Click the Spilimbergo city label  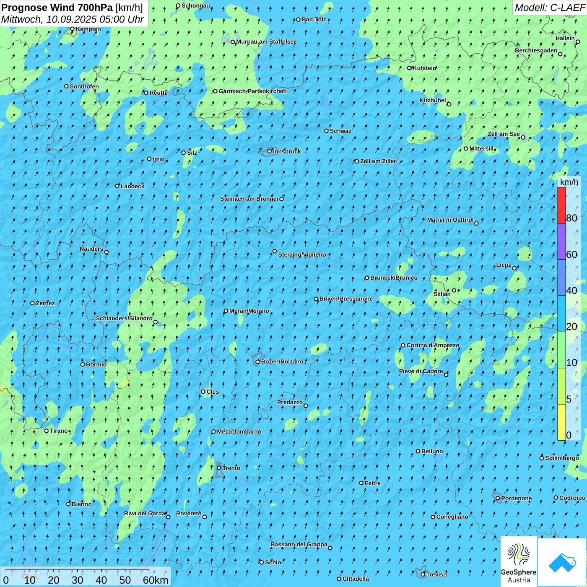pyautogui.click(x=562, y=458)
